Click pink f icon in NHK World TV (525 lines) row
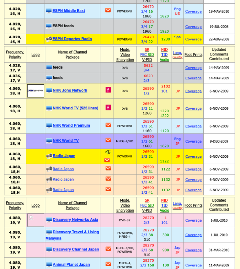The width and height of the screenshot is (240, 269). pyautogui.click(x=108, y=108)
